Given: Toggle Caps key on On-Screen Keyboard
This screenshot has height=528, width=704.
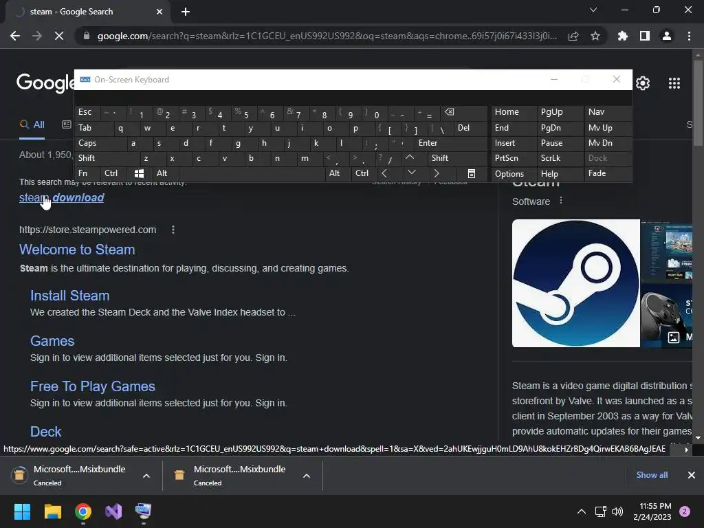Looking at the screenshot, I should click(x=100, y=143).
